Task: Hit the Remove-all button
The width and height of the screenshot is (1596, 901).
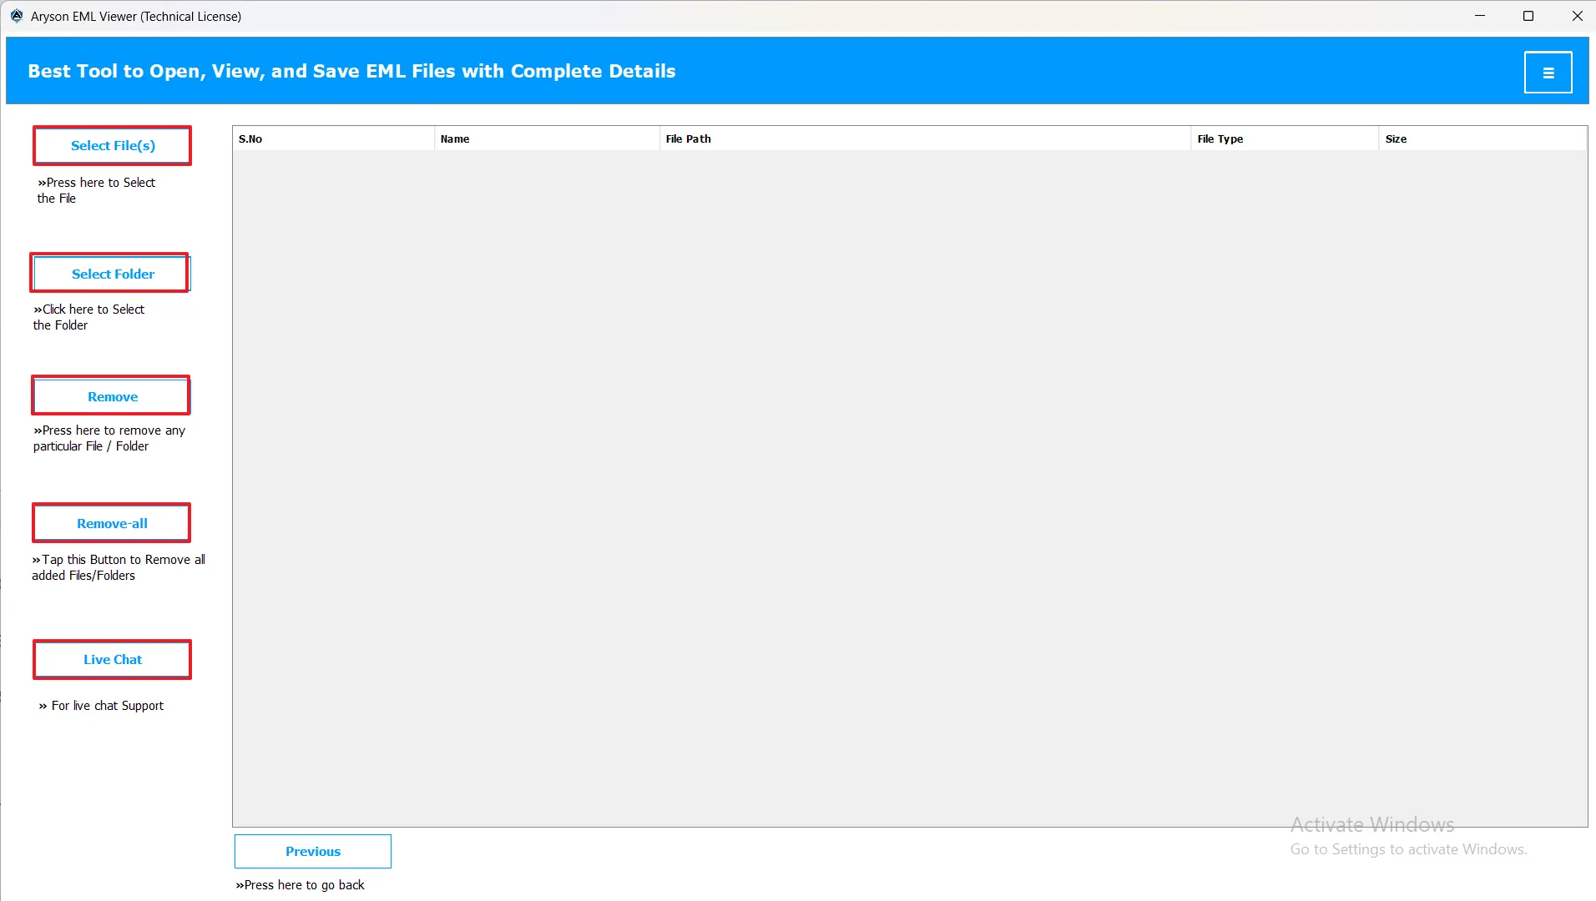Action: click(x=112, y=523)
